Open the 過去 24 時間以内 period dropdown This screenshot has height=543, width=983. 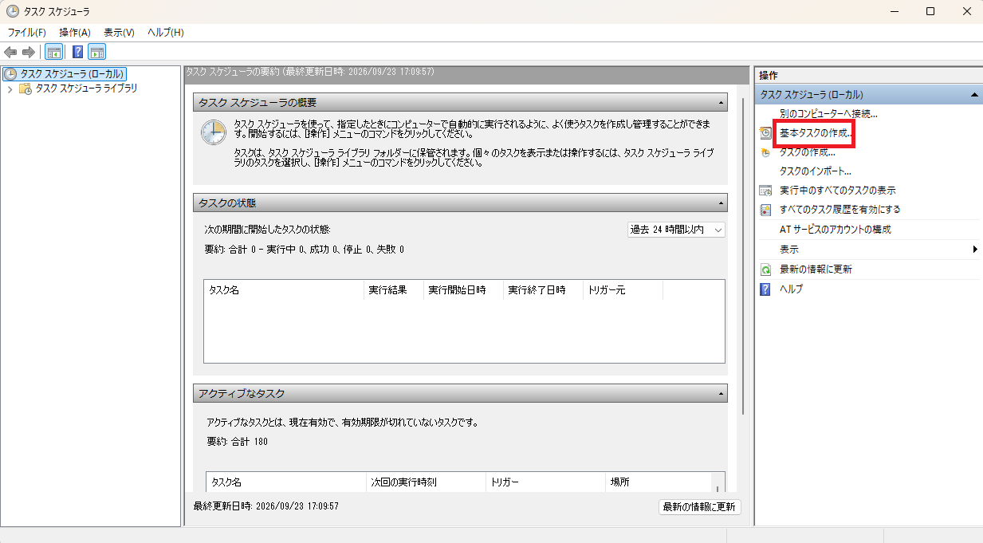point(676,230)
